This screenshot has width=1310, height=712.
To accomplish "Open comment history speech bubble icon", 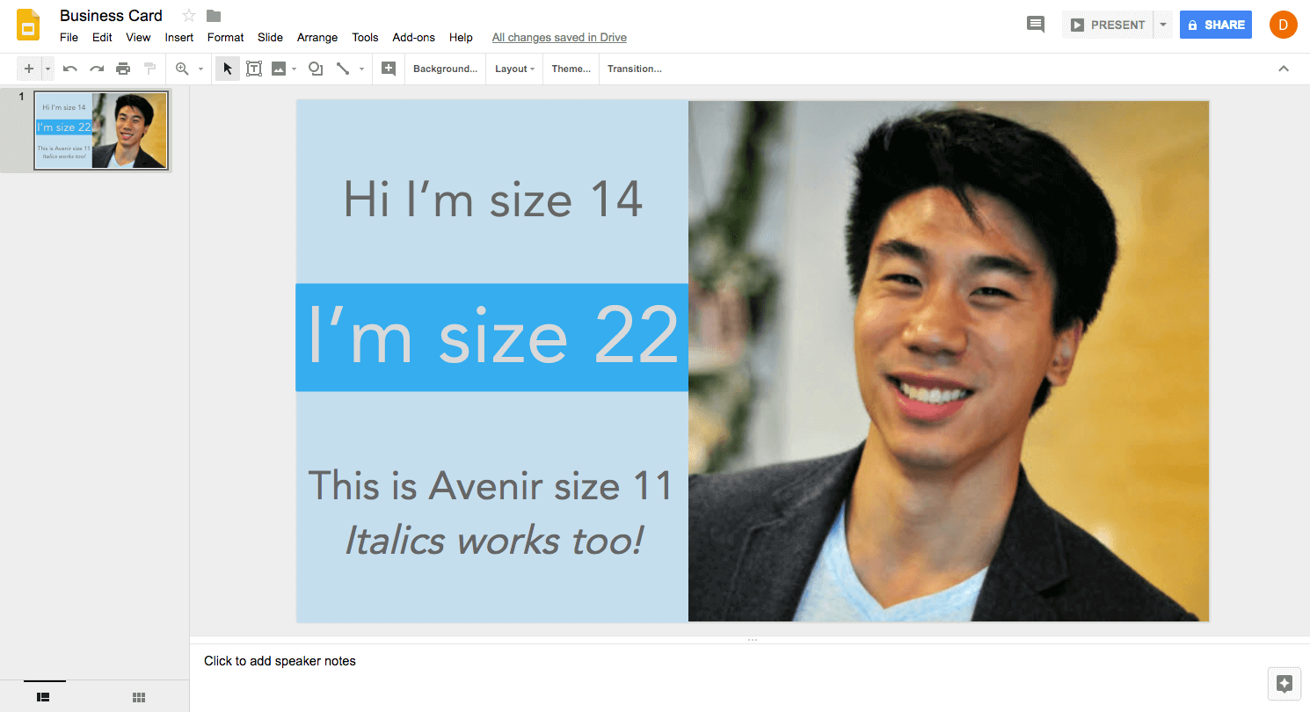I will pyautogui.click(x=1036, y=25).
